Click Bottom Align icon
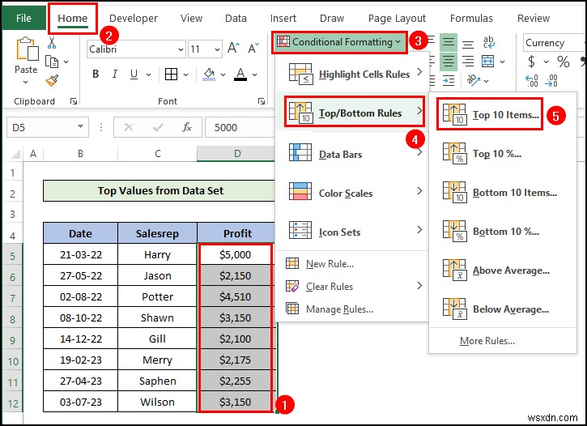The width and height of the screenshot is (587, 426). 468,45
